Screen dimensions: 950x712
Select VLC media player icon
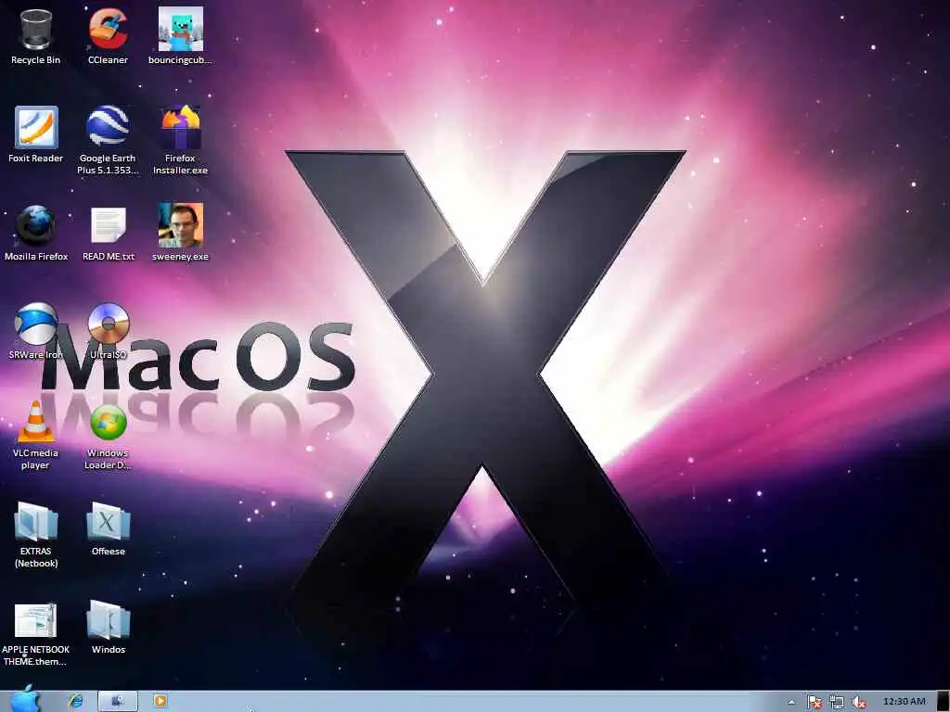coord(36,435)
